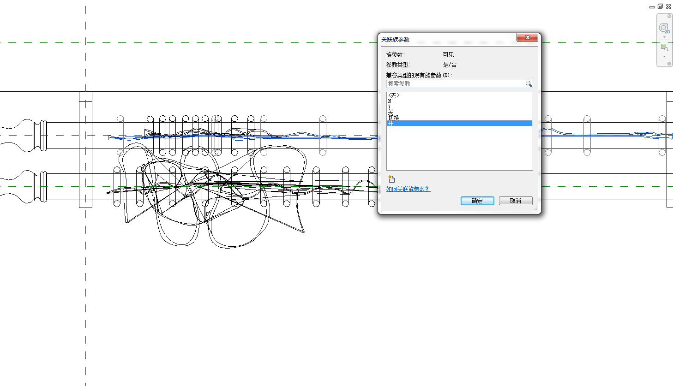Select parameter 关 in the list

coord(459,112)
